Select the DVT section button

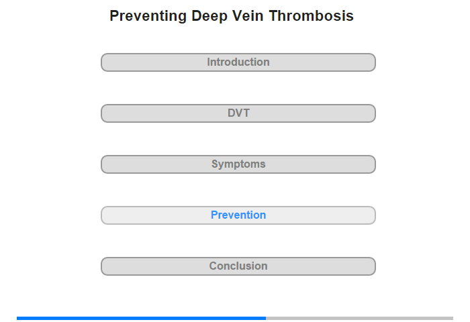coord(238,113)
